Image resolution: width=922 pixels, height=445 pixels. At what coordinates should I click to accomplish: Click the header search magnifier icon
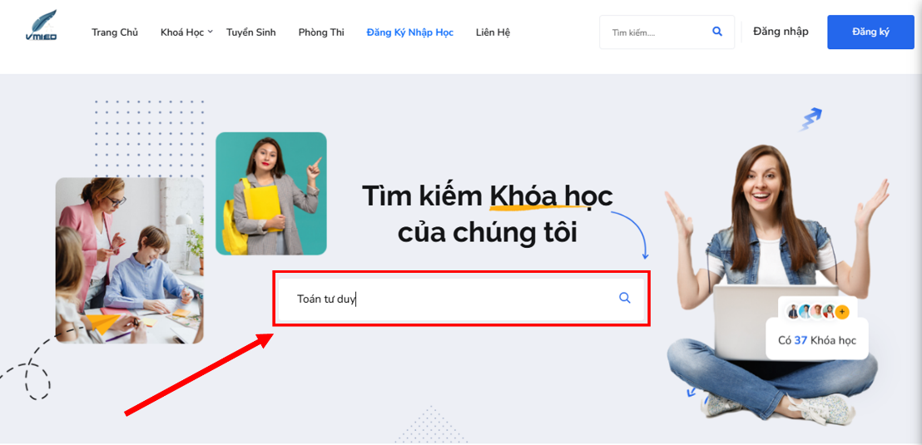716,32
